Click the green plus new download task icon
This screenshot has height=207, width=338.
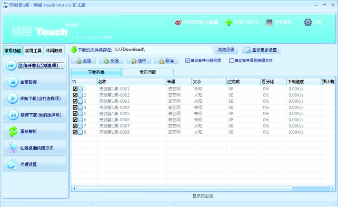(x=229, y=22)
